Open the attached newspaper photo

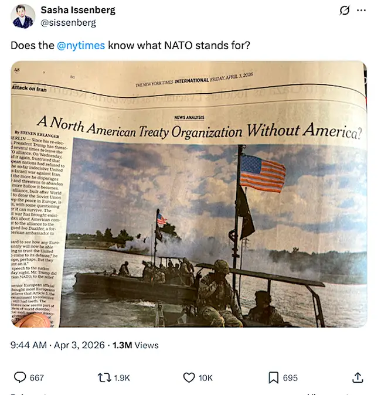pos(189,193)
